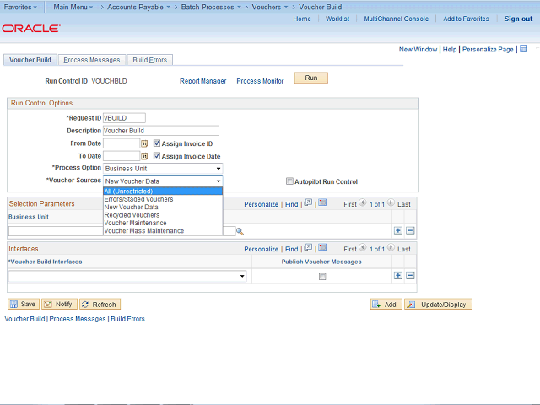Select All (Unrestricted) voucher source
Viewport: 540px width, 405px height.
coord(163,192)
